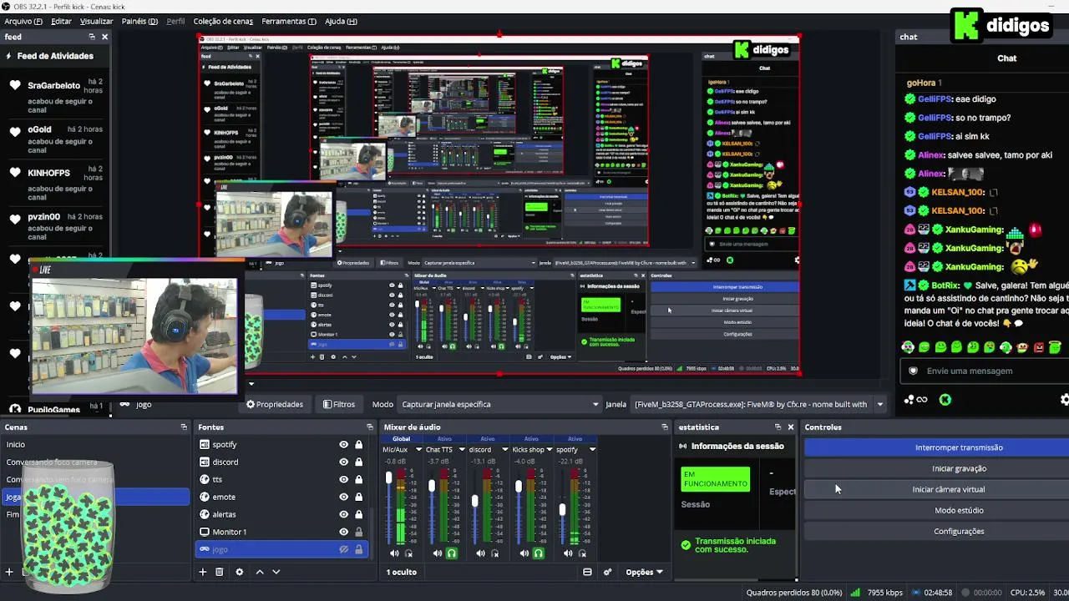Image resolution: width=1069 pixels, height=601 pixels.
Task: Pop out the Mixer de áudio dock
Action: [665, 427]
